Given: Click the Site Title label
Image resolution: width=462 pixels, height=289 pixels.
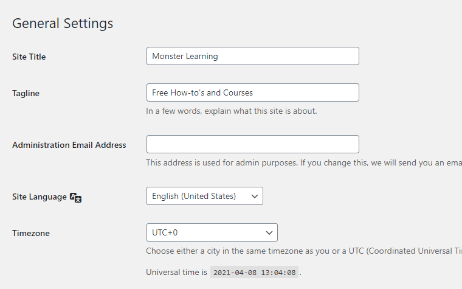Looking at the screenshot, I should tap(29, 57).
